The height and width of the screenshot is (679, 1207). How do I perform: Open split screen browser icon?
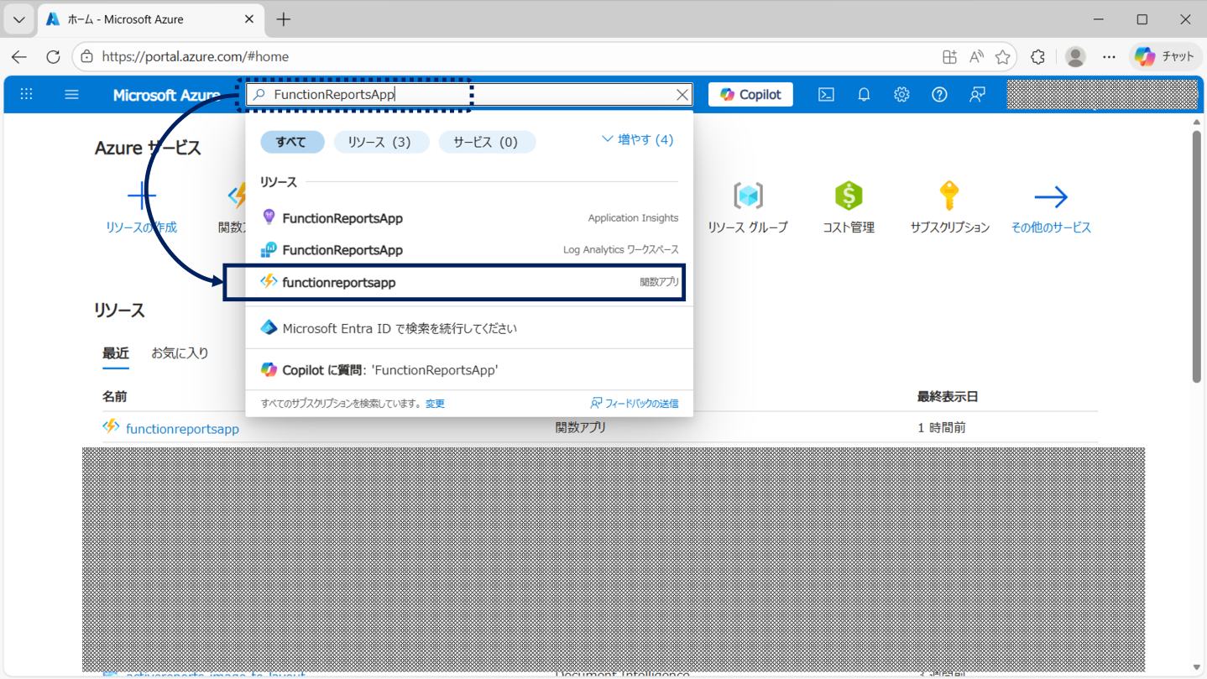(949, 57)
